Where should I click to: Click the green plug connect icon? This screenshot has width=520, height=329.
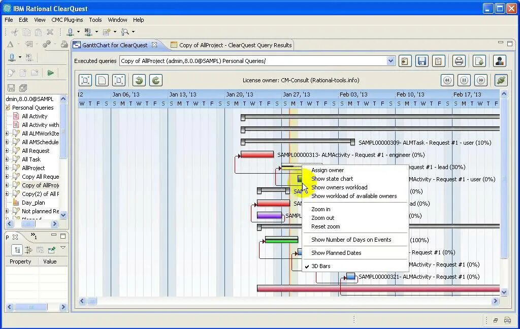click(501, 80)
